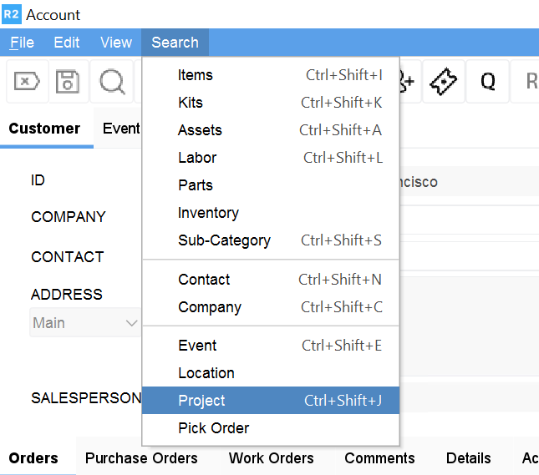Viewport: 539px width, 475px height.
Task: Open the Work Orders tab
Action: click(271, 458)
